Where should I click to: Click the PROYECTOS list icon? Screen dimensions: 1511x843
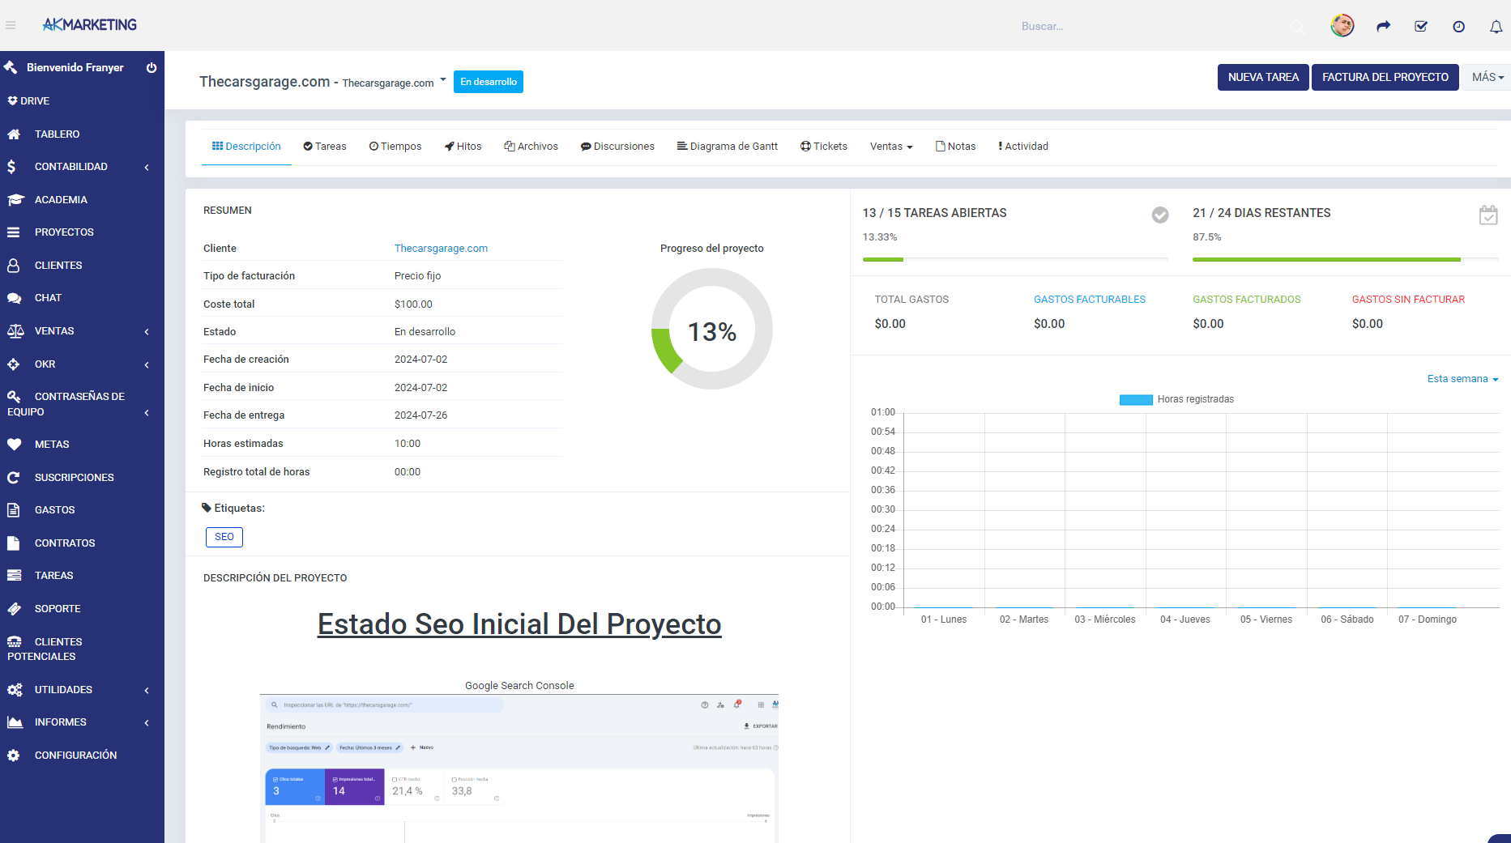pos(14,232)
